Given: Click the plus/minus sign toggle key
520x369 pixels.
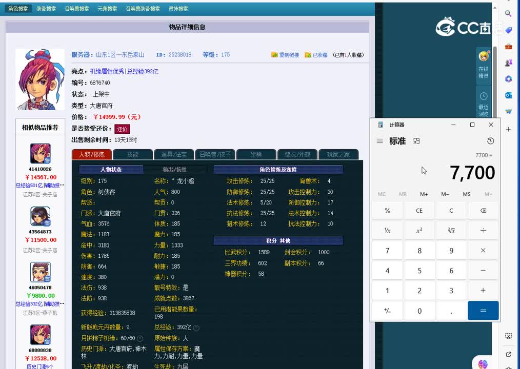Looking at the screenshot, I should [387, 311].
